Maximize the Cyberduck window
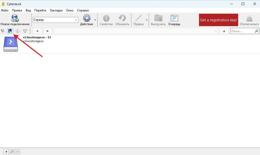260x155 pixels. (243, 4)
